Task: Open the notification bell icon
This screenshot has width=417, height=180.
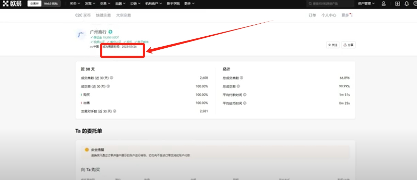Action: pos(407,4)
